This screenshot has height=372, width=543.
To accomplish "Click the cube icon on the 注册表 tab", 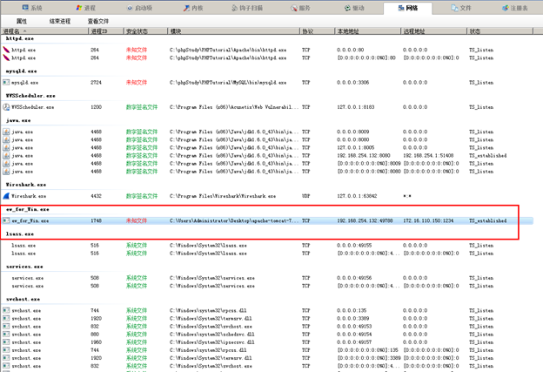I will pos(506,8).
